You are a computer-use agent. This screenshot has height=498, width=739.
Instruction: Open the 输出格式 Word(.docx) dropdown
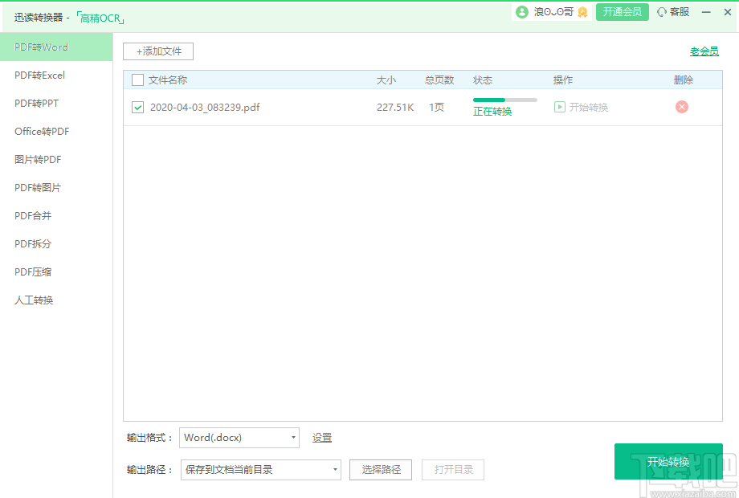tap(239, 437)
